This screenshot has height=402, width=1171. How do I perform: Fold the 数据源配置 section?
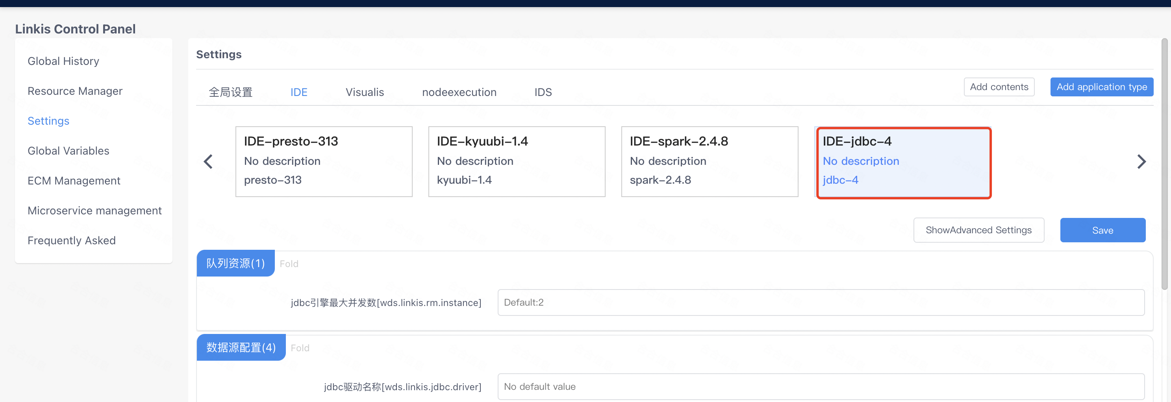click(300, 348)
